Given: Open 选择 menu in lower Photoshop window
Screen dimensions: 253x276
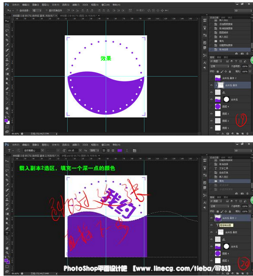Looking at the screenshot, I should [x=66, y=144].
